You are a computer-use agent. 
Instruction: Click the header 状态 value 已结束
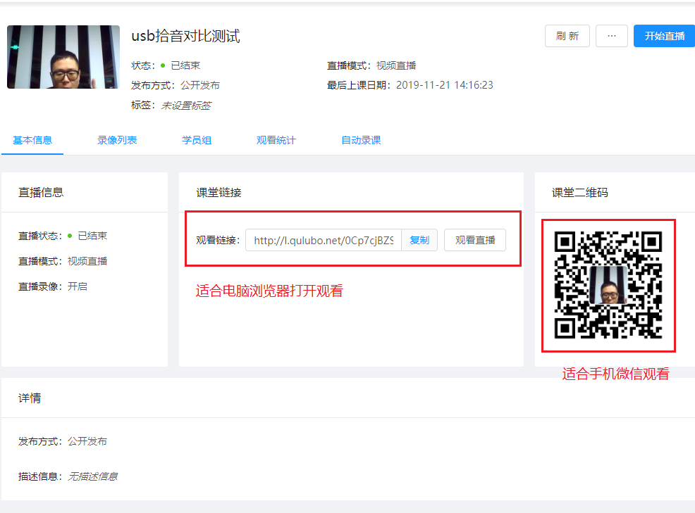point(185,65)
